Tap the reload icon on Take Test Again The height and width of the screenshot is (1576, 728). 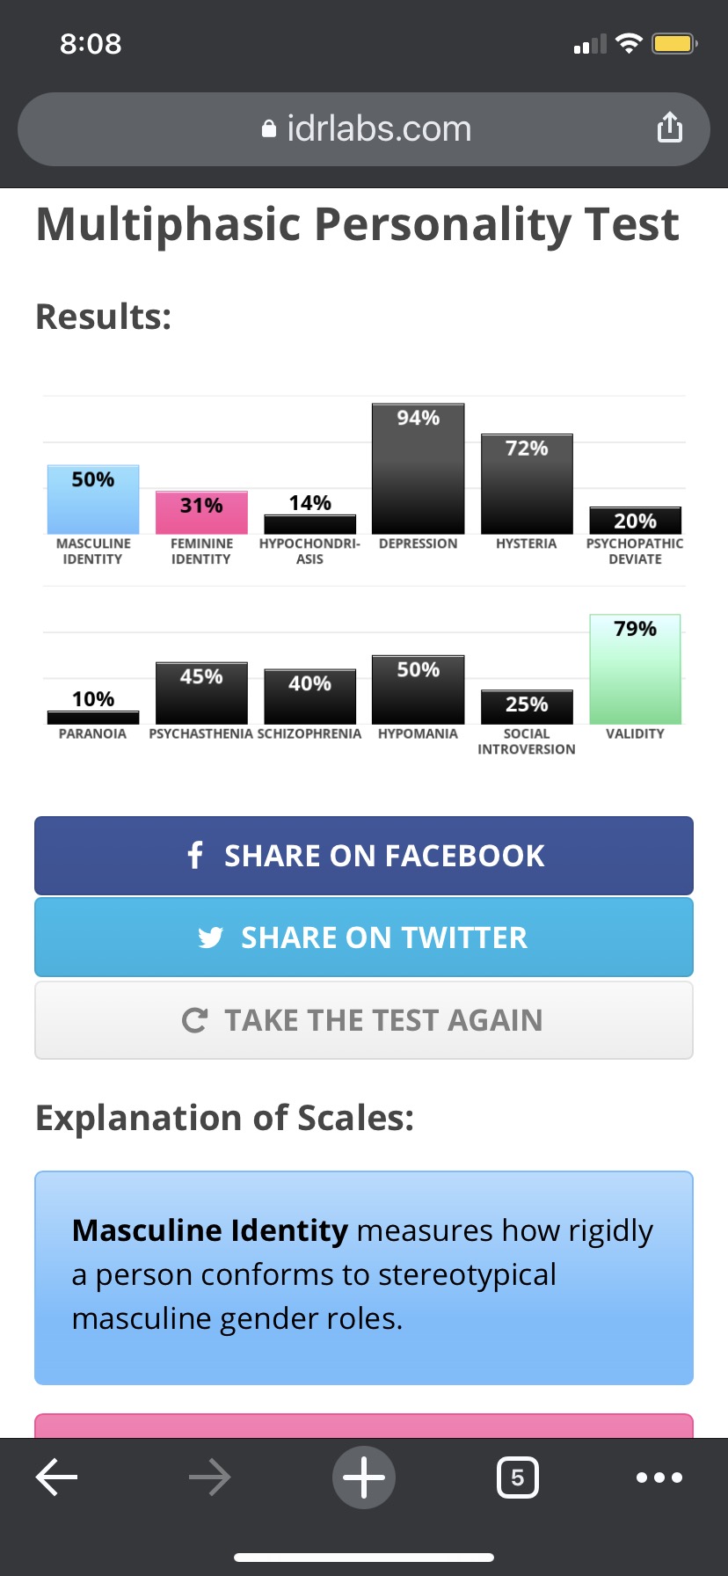(x=194, y=1020)
